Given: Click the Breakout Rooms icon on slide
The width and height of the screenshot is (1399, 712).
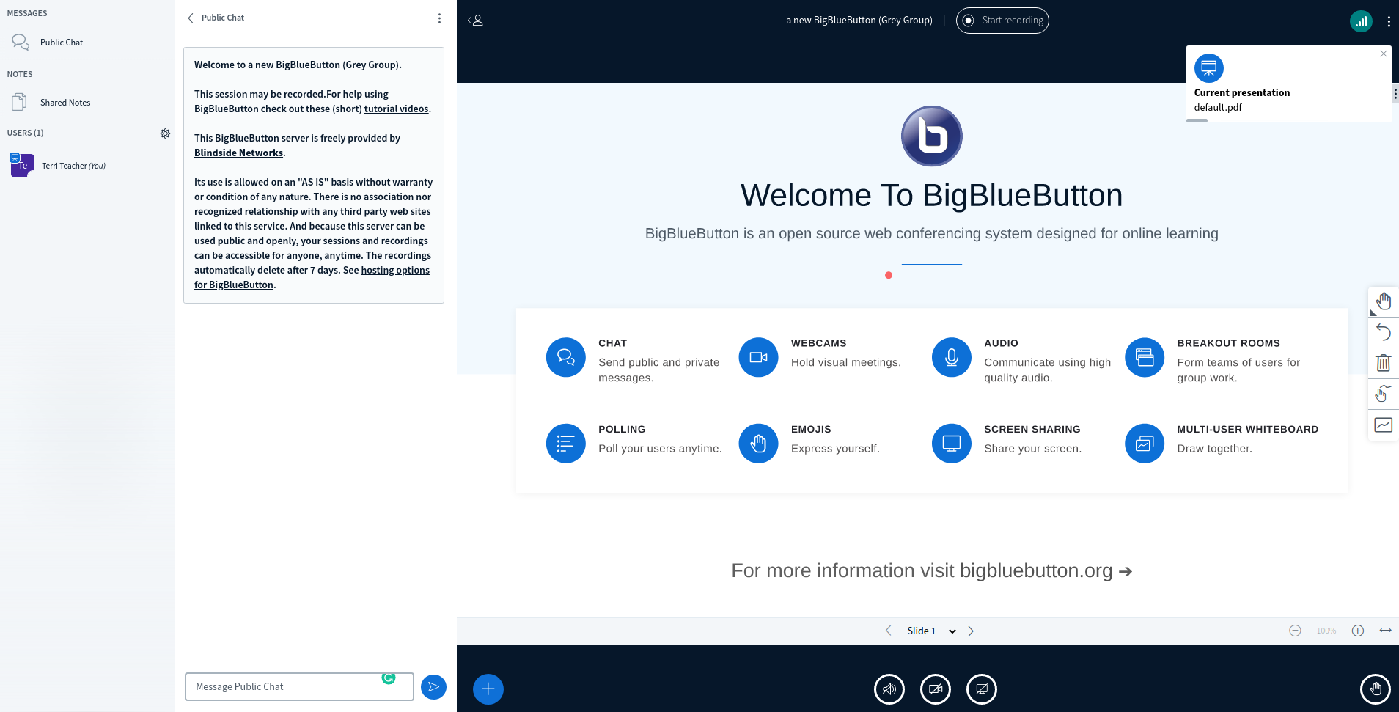Looking at the screenshot, I should (1145, 357).
